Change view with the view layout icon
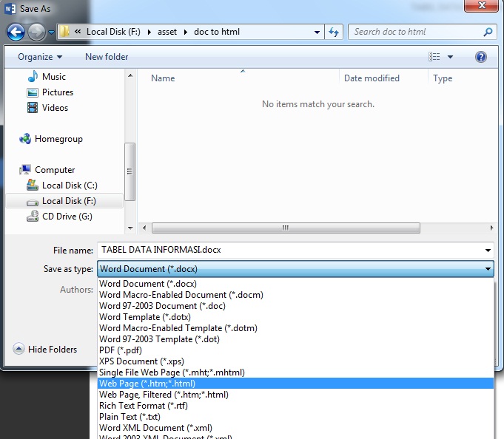Image resolution: width=504 pixels, height=439 pixels. [x=434, y=57]
